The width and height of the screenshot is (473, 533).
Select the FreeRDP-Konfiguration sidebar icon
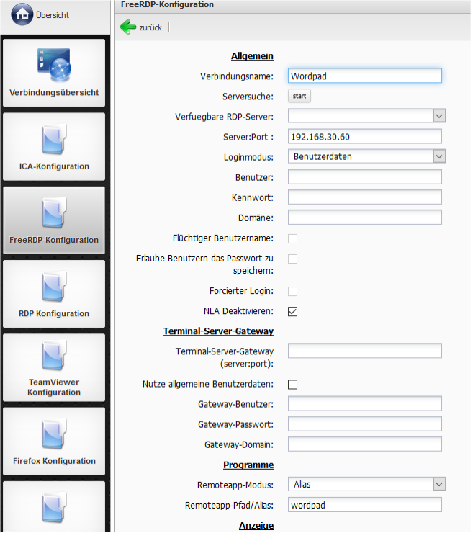pos(54,213)
